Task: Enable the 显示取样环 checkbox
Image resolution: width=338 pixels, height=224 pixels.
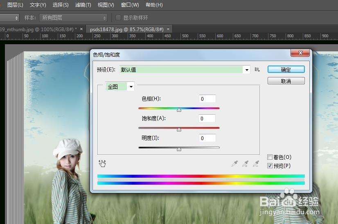Action: tap(118, 18)
